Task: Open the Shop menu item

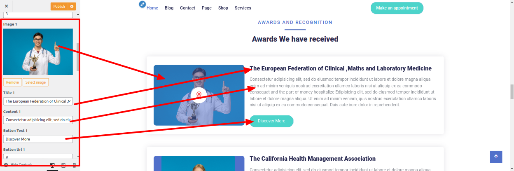Action: [223, 8]
